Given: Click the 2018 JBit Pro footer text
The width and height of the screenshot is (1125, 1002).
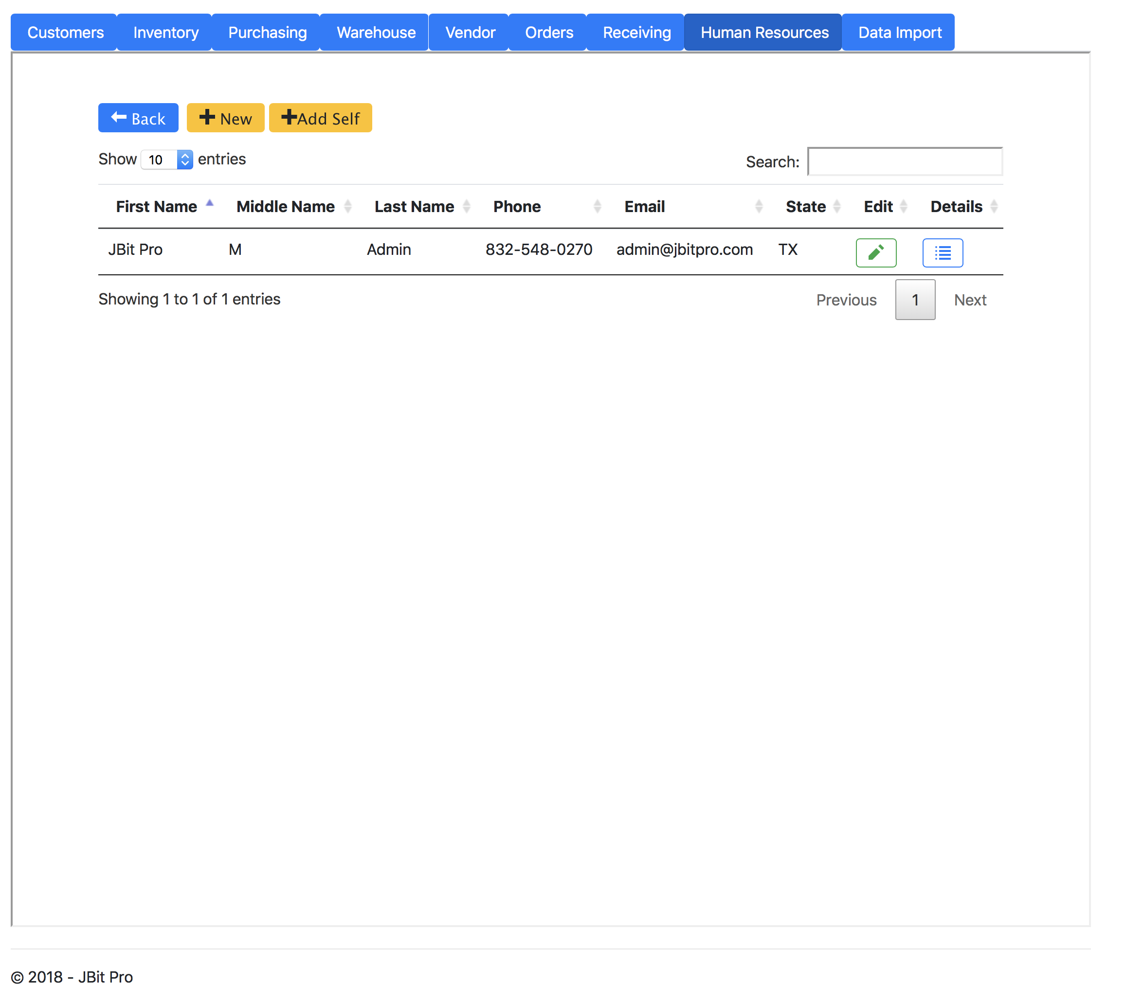Looking at the screenshot, I should (x=72, y=977).
